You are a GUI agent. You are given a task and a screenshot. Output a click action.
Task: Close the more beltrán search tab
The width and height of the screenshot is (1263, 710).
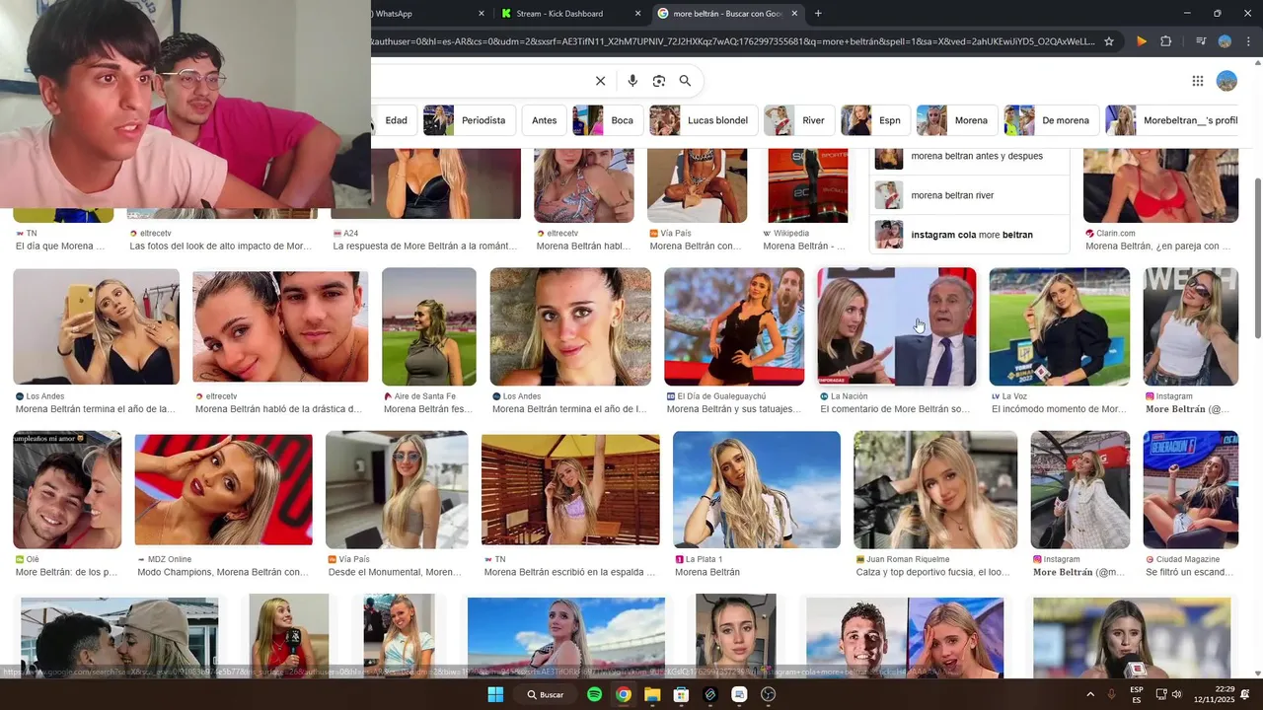794,14
